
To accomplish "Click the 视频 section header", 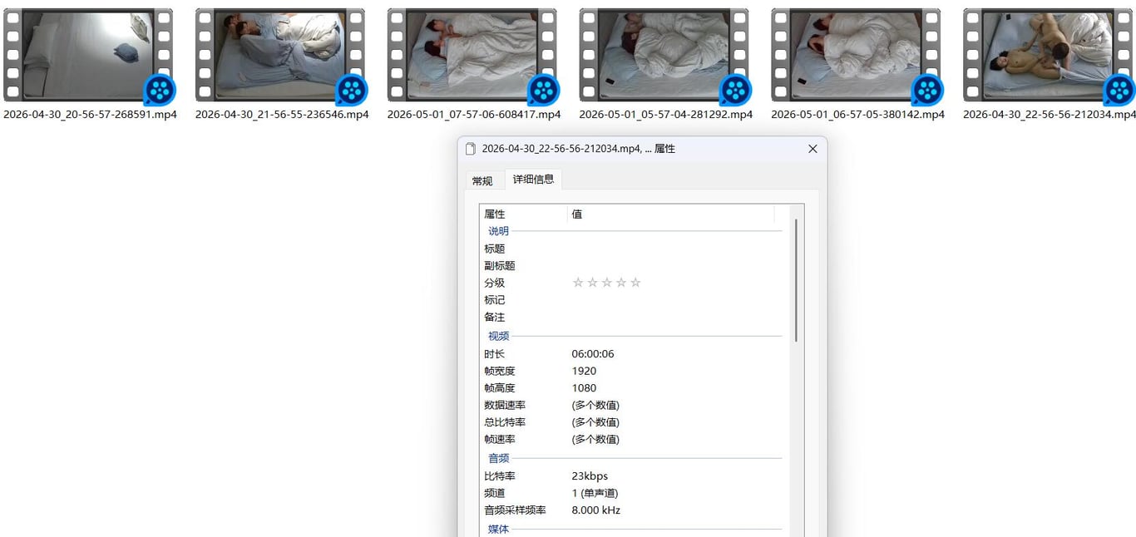I will tap(498, 336).
